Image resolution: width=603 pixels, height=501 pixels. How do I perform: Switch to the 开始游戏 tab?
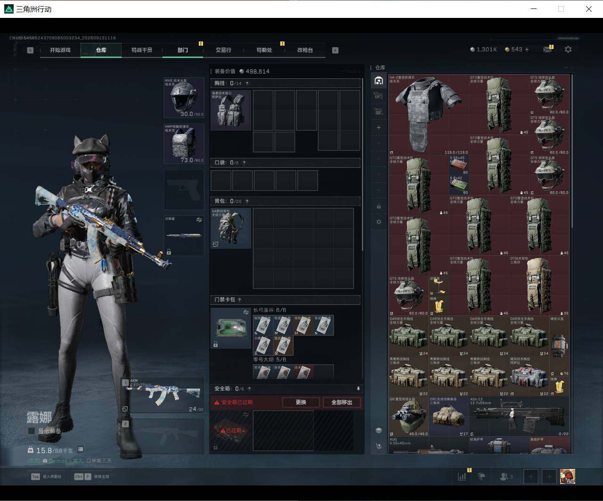[x=60, y=50]
